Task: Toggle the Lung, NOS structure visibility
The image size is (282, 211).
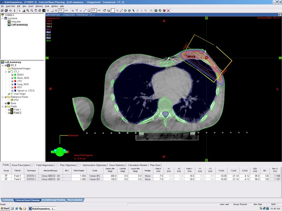Action: [x=12, y=84]
